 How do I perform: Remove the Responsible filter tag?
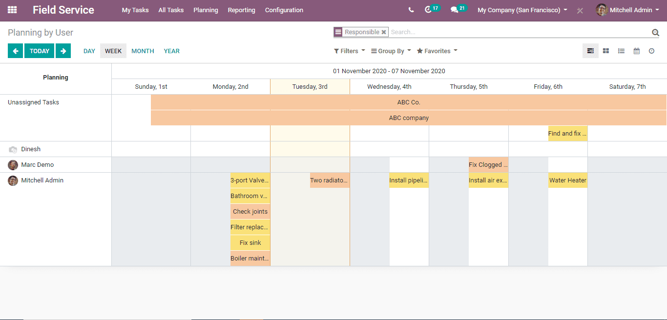coord(384,32)
